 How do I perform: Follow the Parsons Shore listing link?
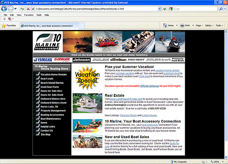[x=128, y=115]
